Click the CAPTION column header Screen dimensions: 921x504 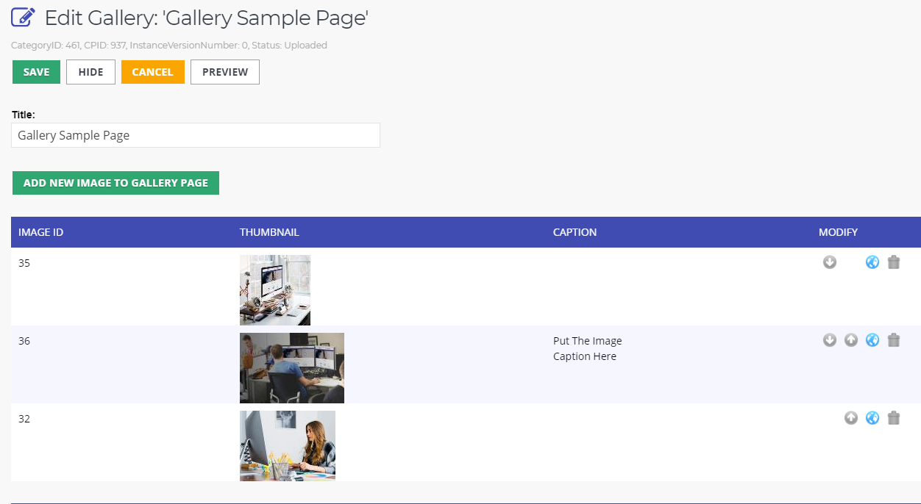point(575,232)
